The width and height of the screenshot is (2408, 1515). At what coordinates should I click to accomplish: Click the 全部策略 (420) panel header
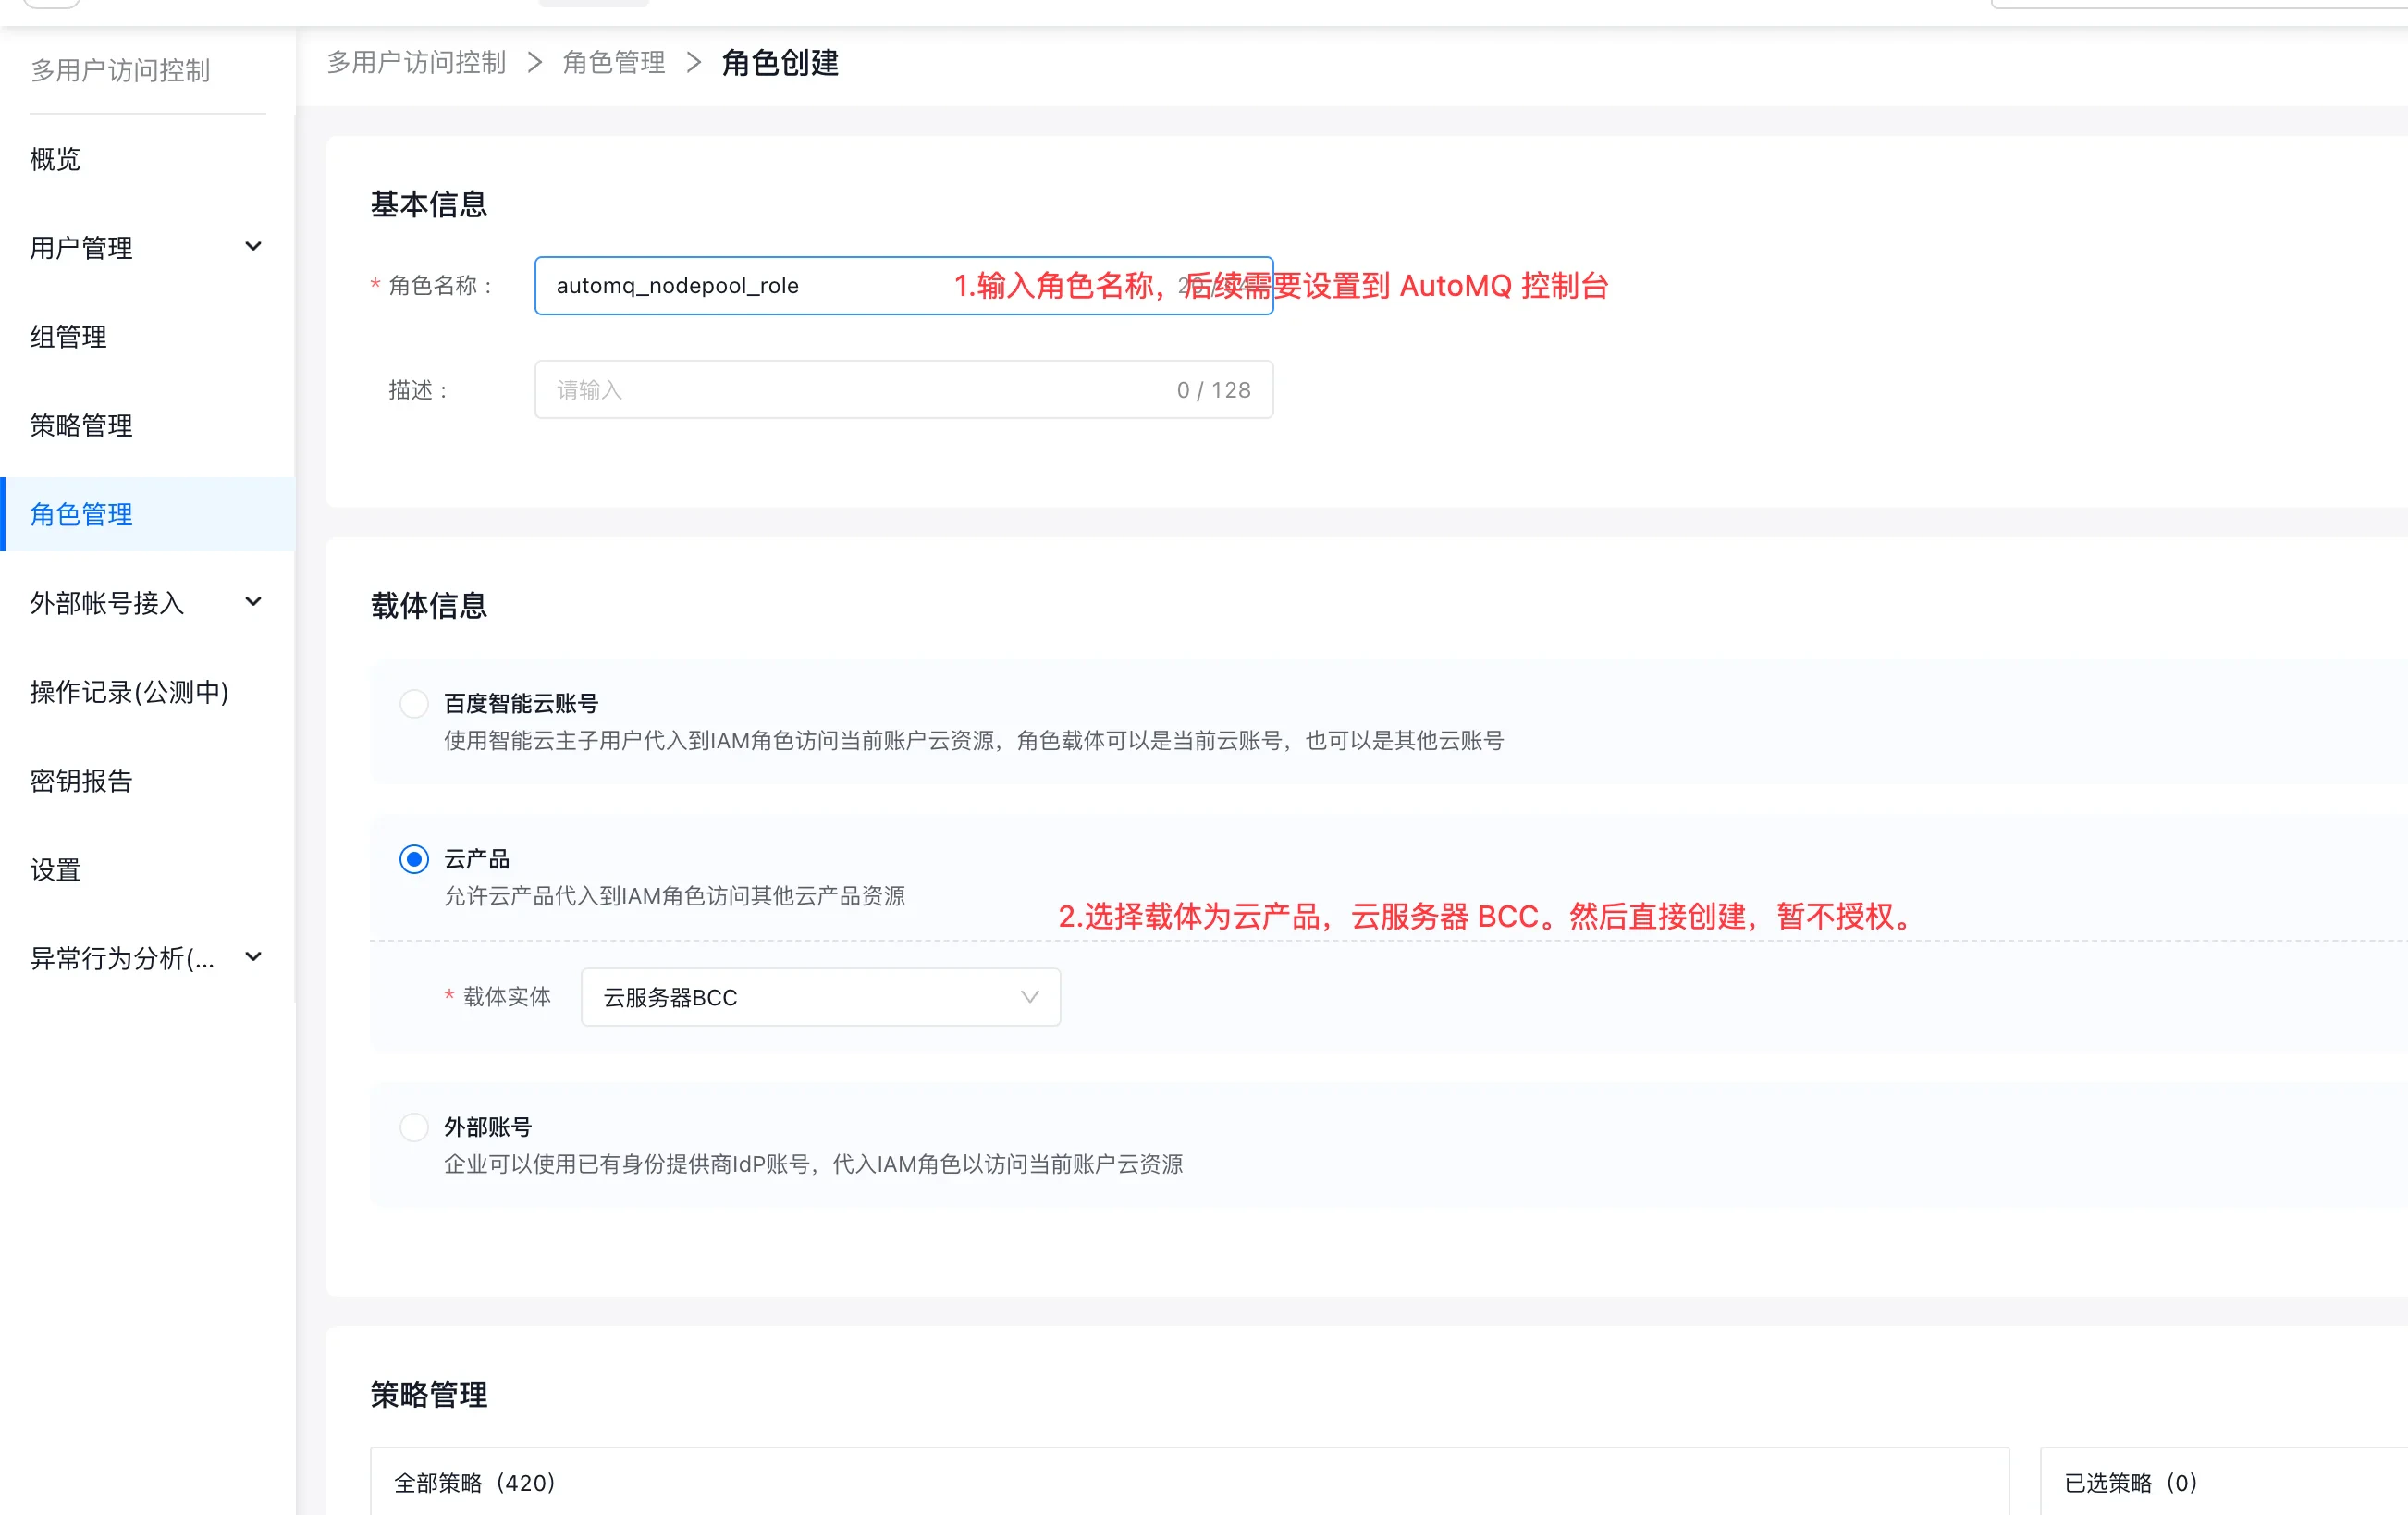(475, 1482)
